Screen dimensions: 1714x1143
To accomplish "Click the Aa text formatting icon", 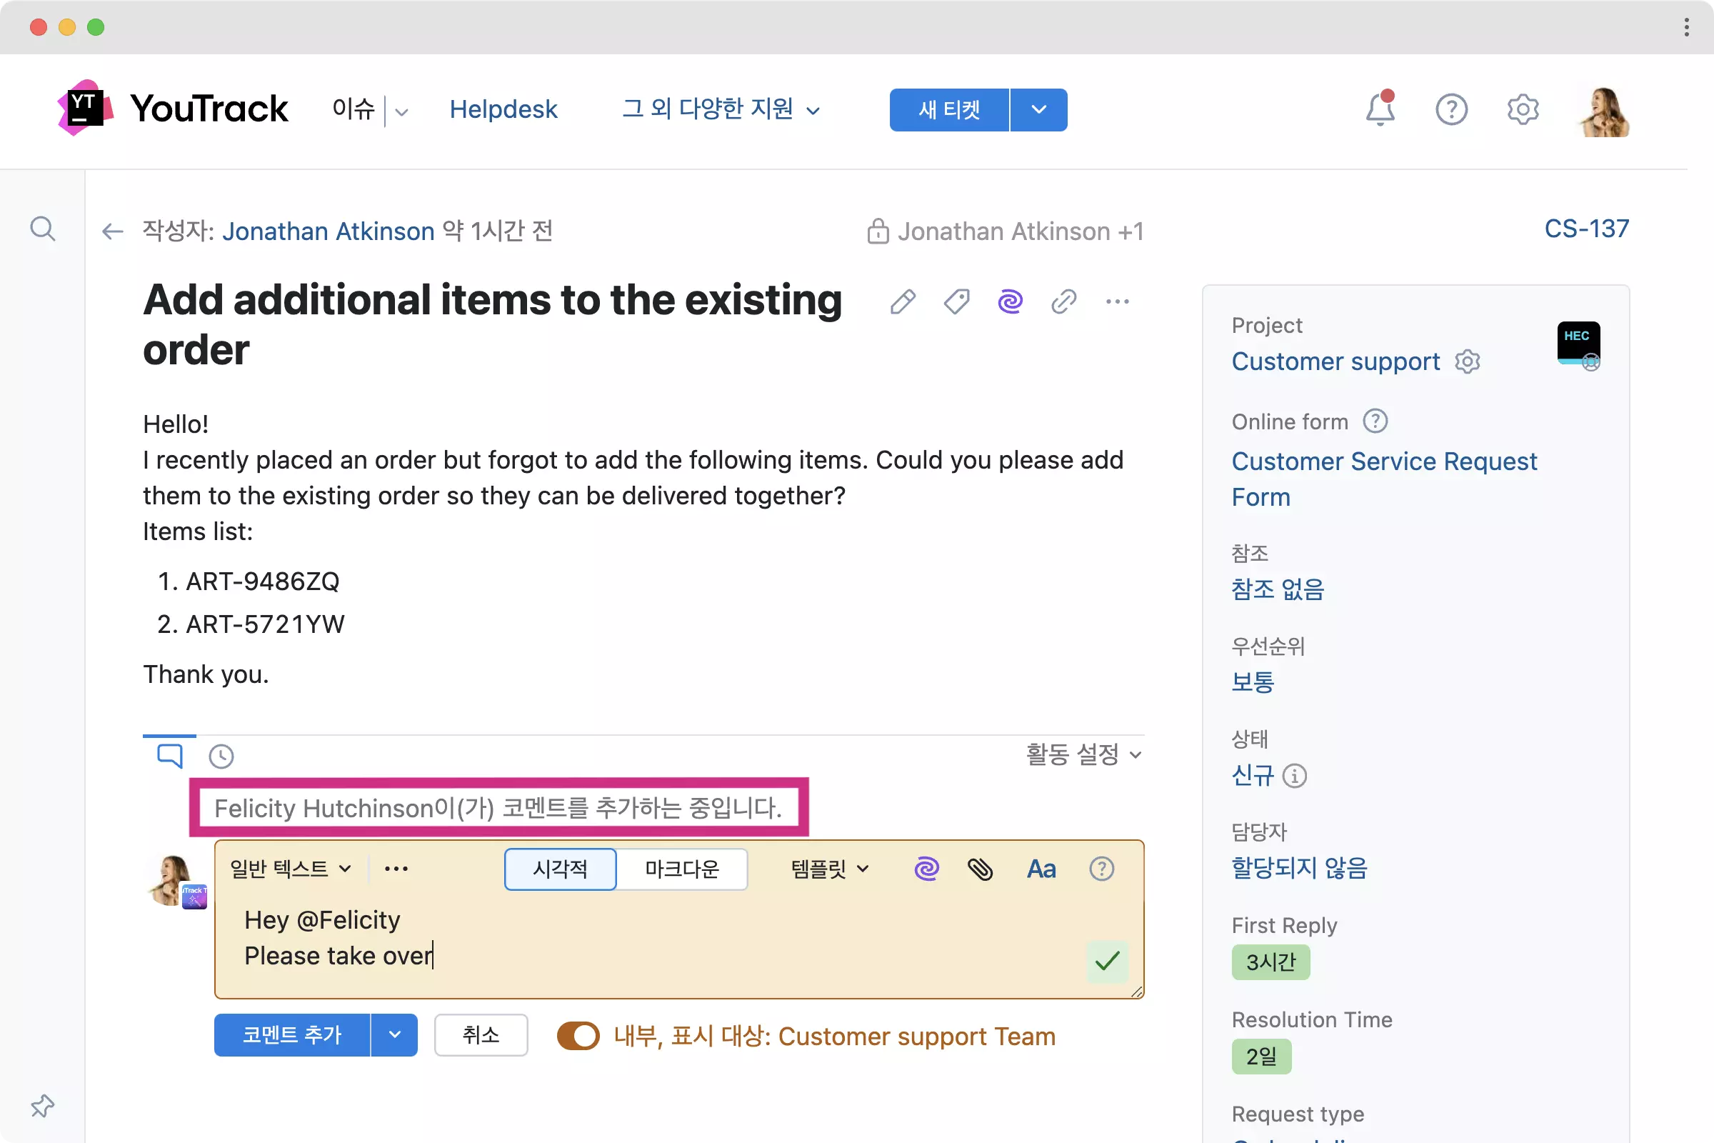I will (x=1041, y=869).
